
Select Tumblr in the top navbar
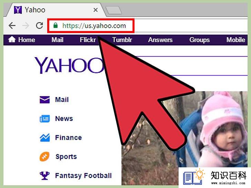pyautogui.click(x=122, y=40)
